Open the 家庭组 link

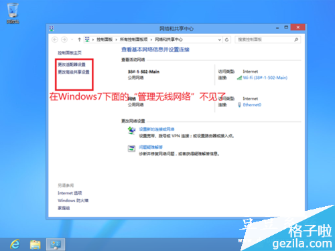click(64, 208)
